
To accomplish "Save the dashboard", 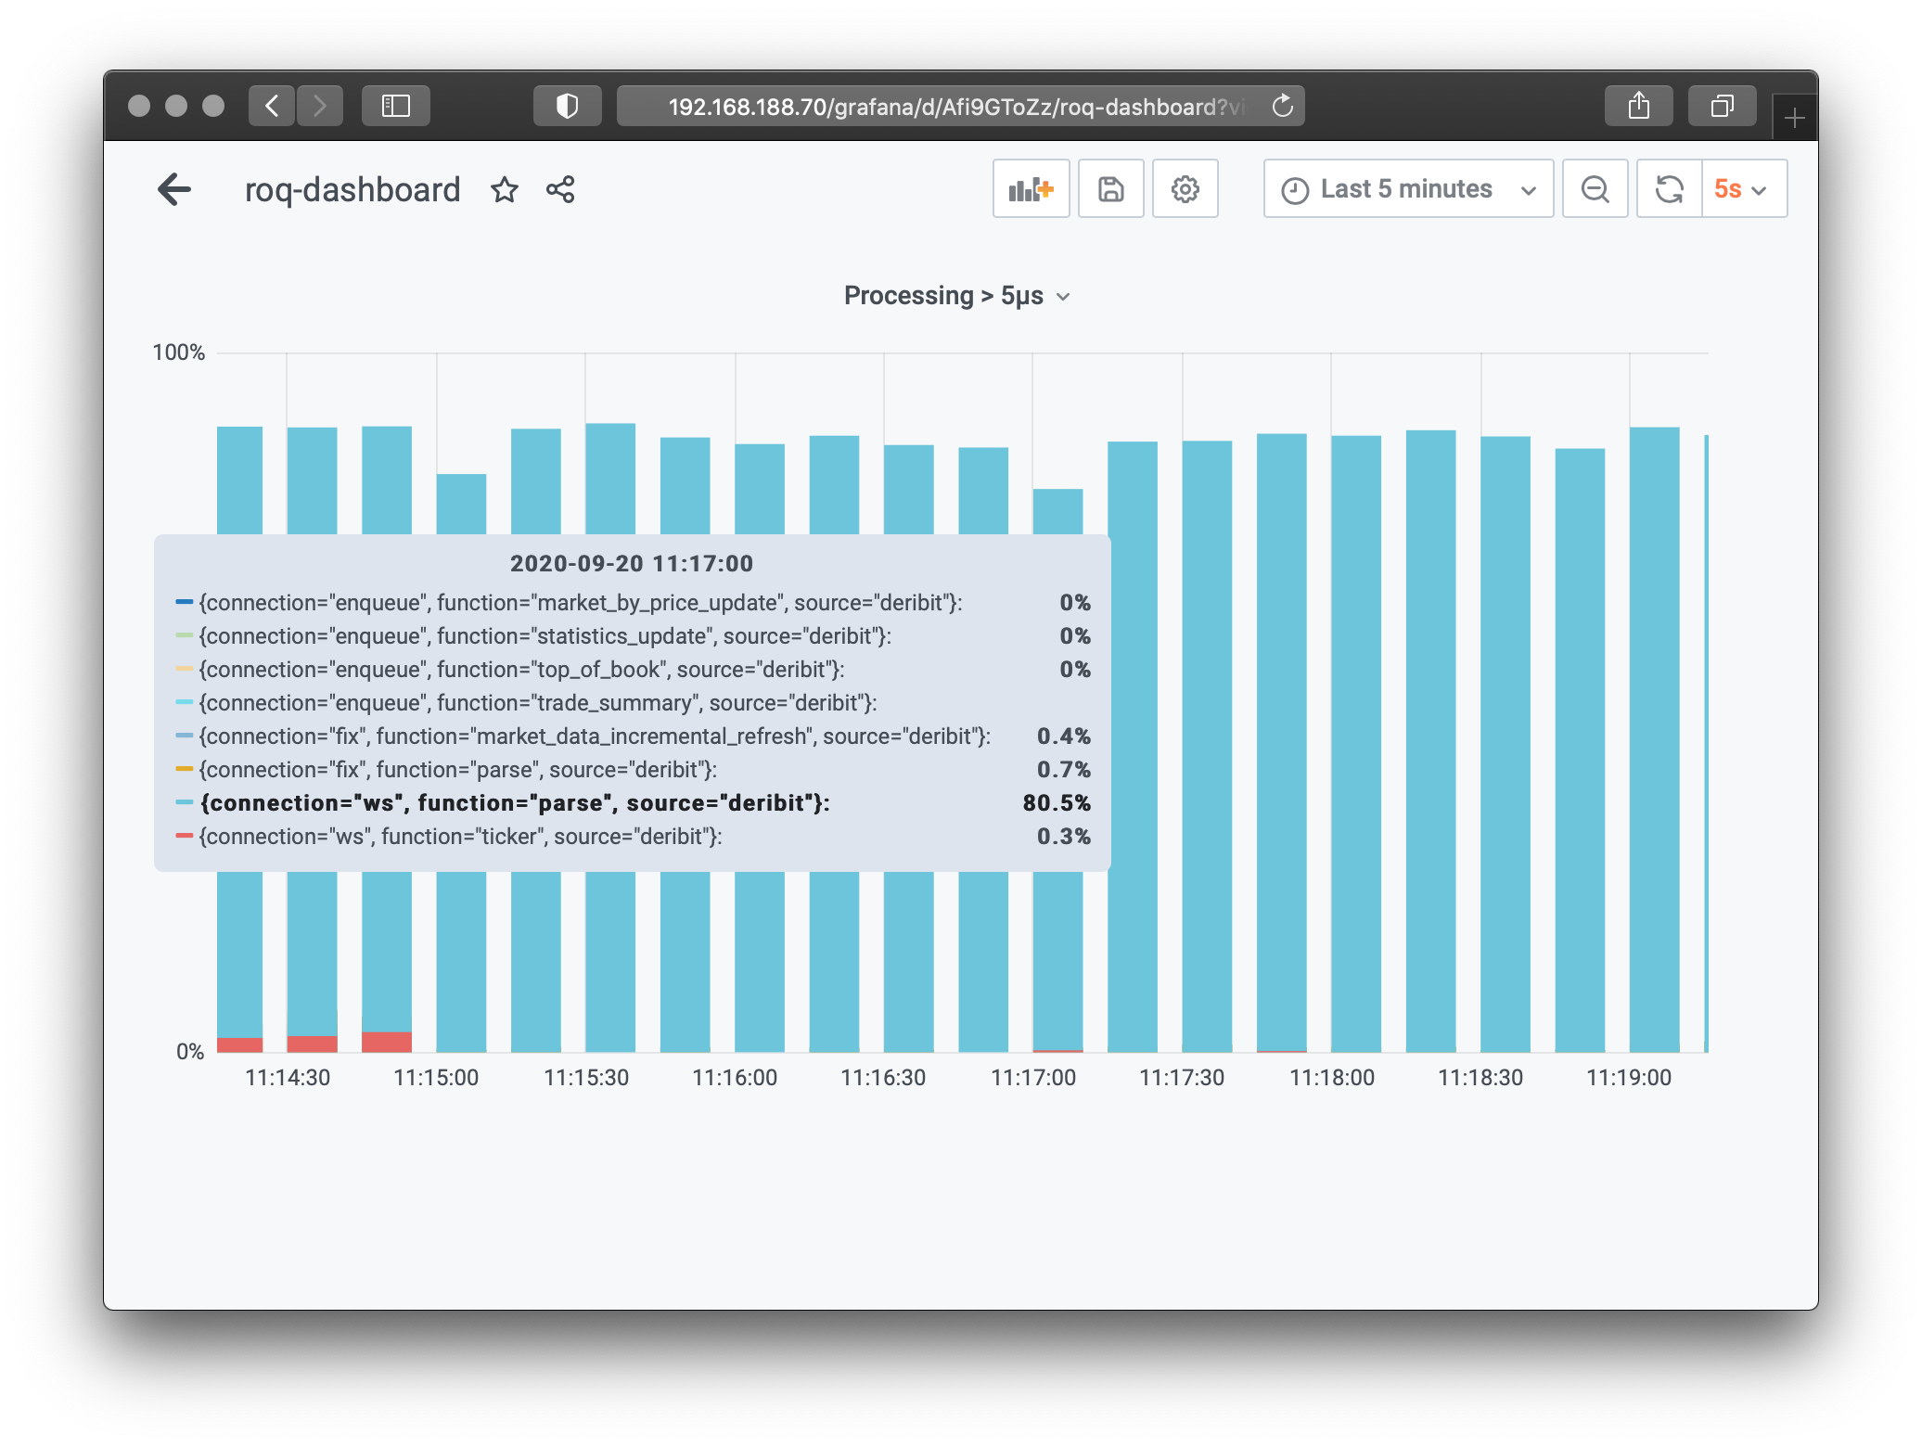I will pos(1110,188).
